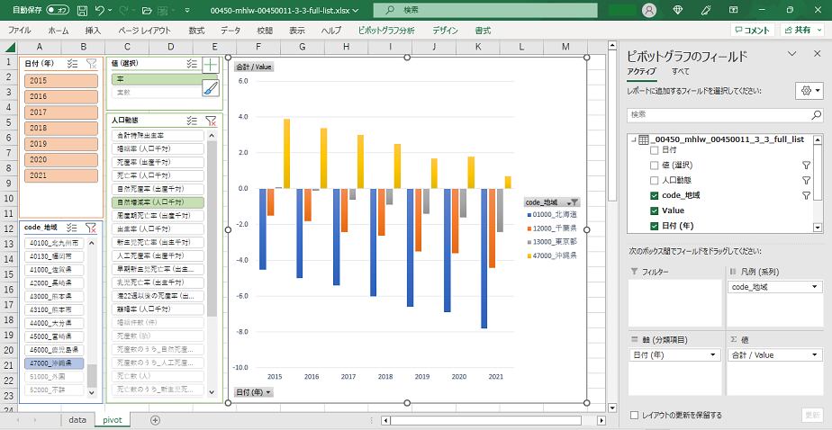This screenshot has height=430, width=832.
Task: Toggle multi-select on 日付 (年) slicer
Action: click(x=72, y=64)
